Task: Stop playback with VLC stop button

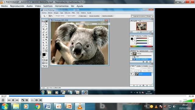Action: point(13,100)
